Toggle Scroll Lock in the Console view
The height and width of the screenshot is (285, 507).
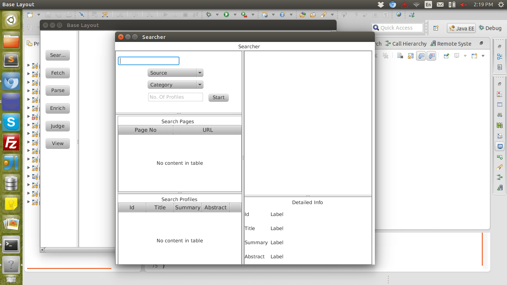pos(410,56)
